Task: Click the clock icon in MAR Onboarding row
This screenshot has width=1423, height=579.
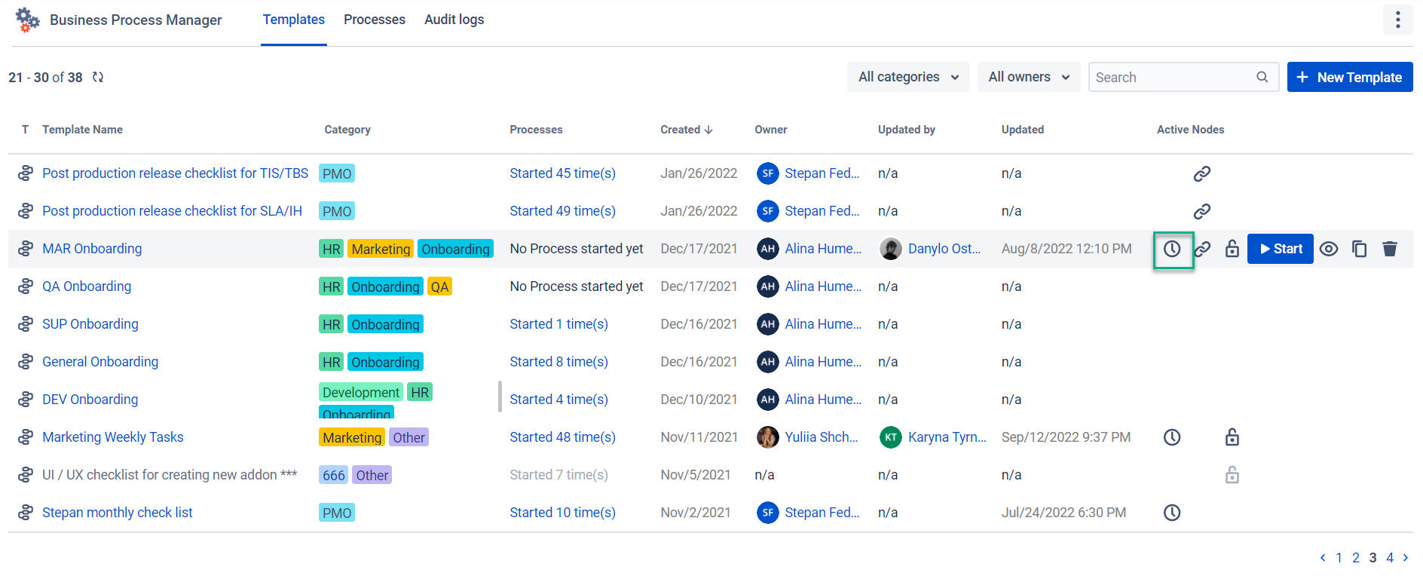Action: [1172, 250]
